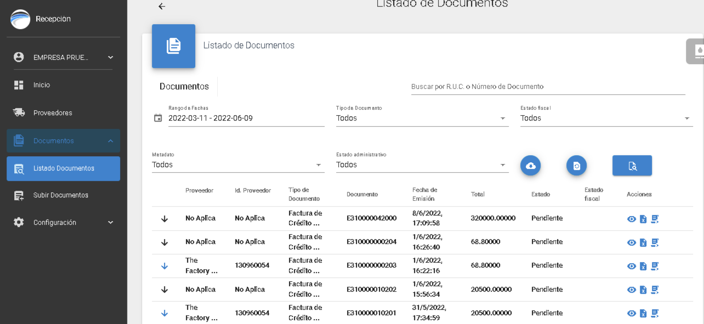Screen dimensions: 704x324
Task: Click list-add icon for document E310000010202
Action: tap(655, 290)
